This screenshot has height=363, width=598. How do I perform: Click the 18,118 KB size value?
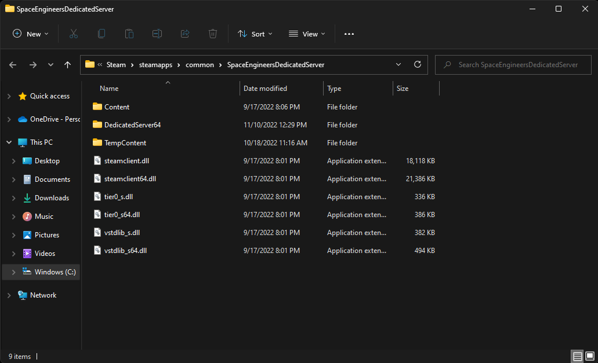pos(421,160)
